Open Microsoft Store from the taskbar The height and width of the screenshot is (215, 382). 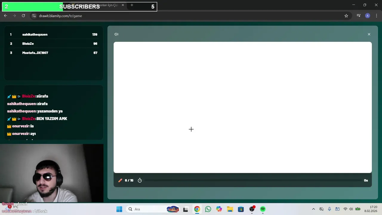[x=241, y=209]
